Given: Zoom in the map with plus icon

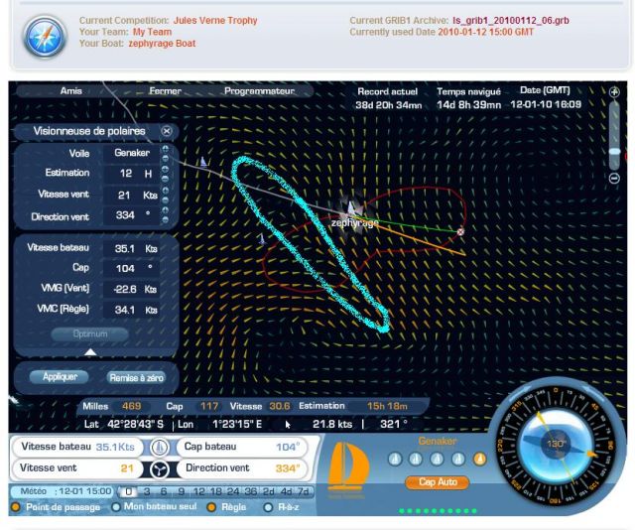Looking at the screenshot, I should tap(614, 92).
